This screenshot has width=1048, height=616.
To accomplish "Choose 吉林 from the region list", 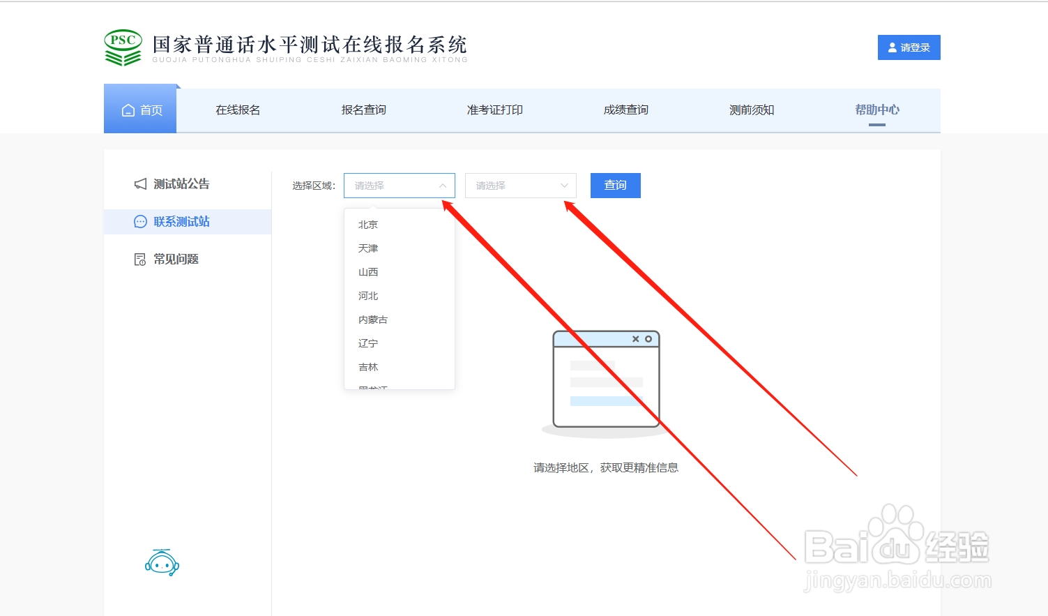I will 400,367.
